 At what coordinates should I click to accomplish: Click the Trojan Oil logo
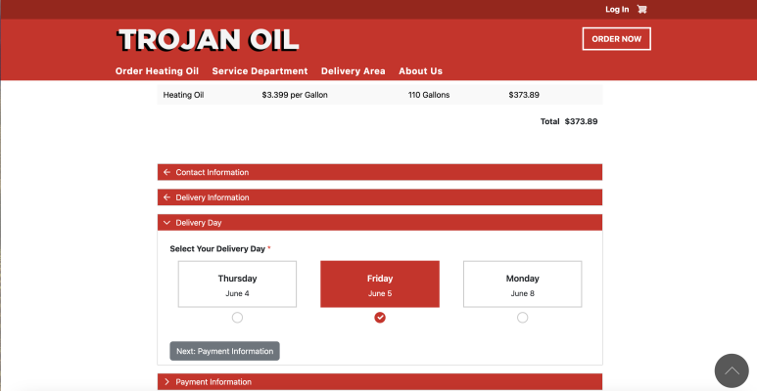tap(208, 39)
